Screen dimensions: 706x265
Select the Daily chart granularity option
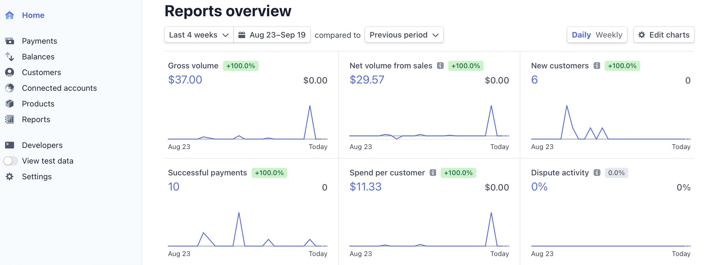pyautogui.click(x=581, y=35)
